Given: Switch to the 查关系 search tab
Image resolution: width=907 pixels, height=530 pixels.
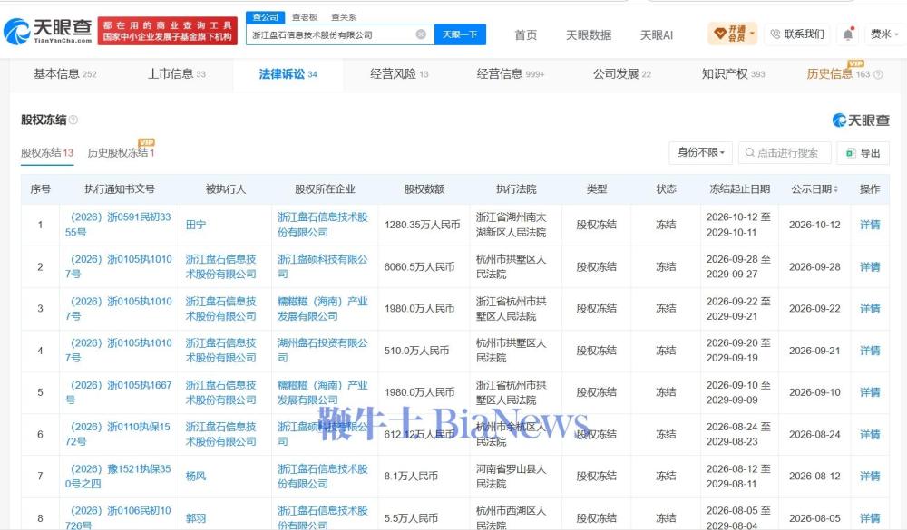Looking at the screenshot, I should tap(344, 17).
